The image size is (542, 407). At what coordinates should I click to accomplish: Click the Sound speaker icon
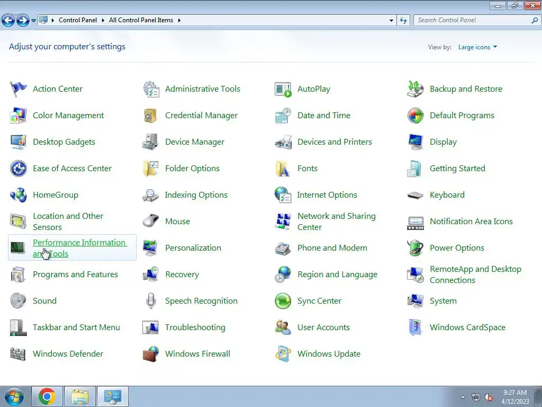click(x=18, y=301)
